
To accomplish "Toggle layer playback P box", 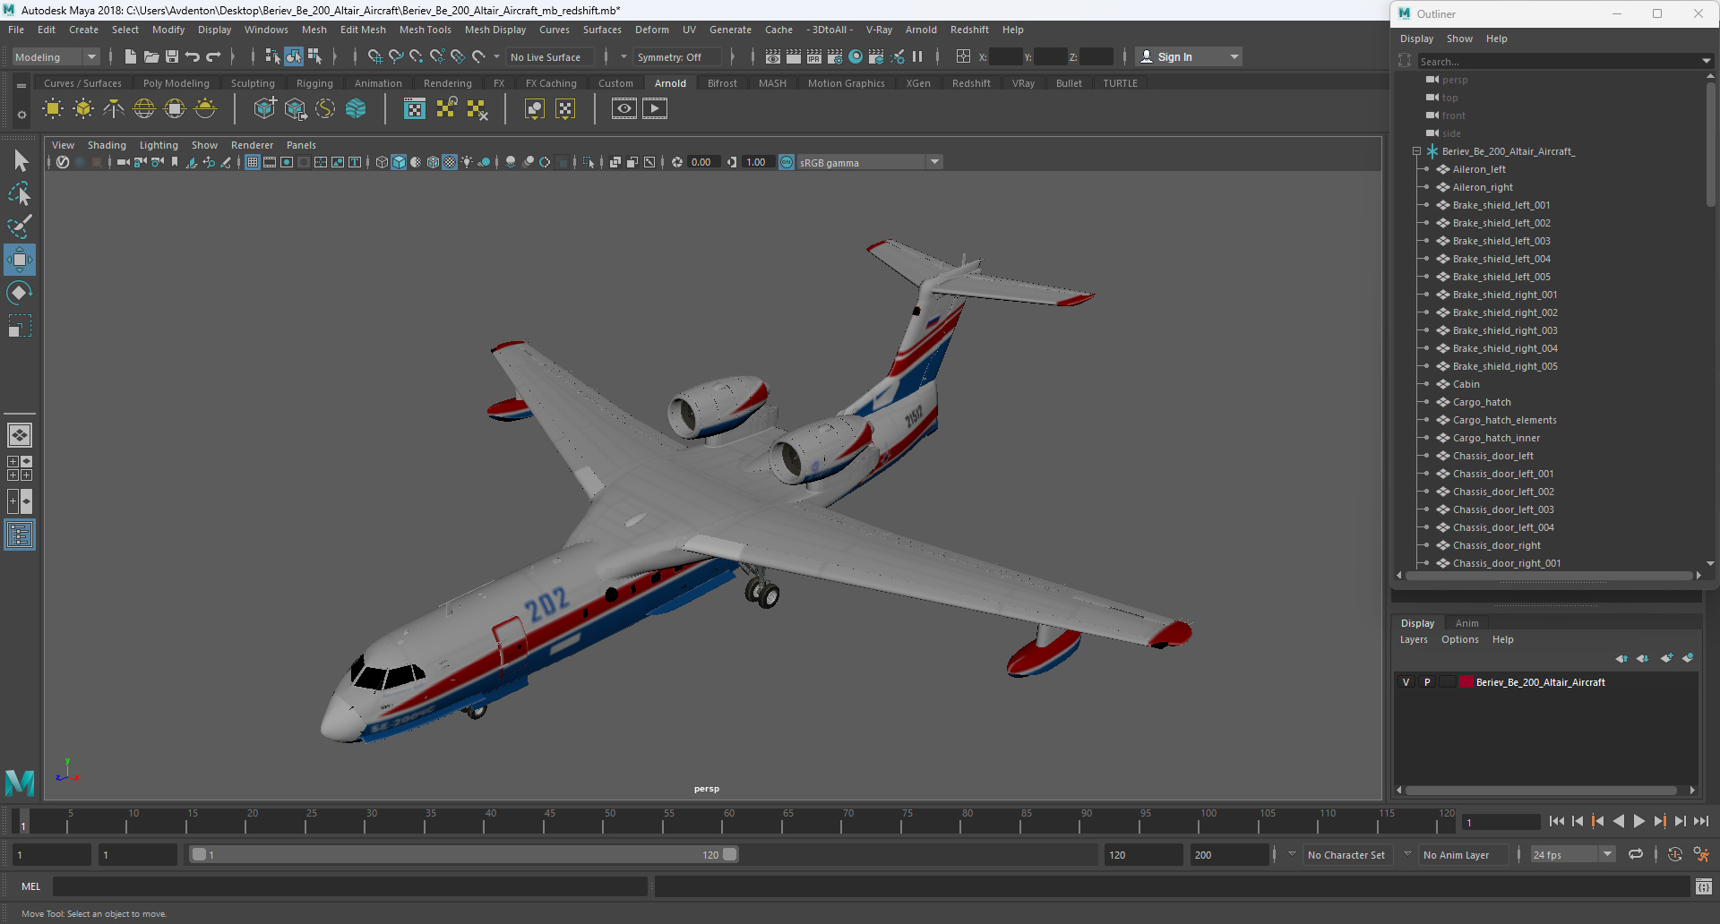I will point(1427,682).
